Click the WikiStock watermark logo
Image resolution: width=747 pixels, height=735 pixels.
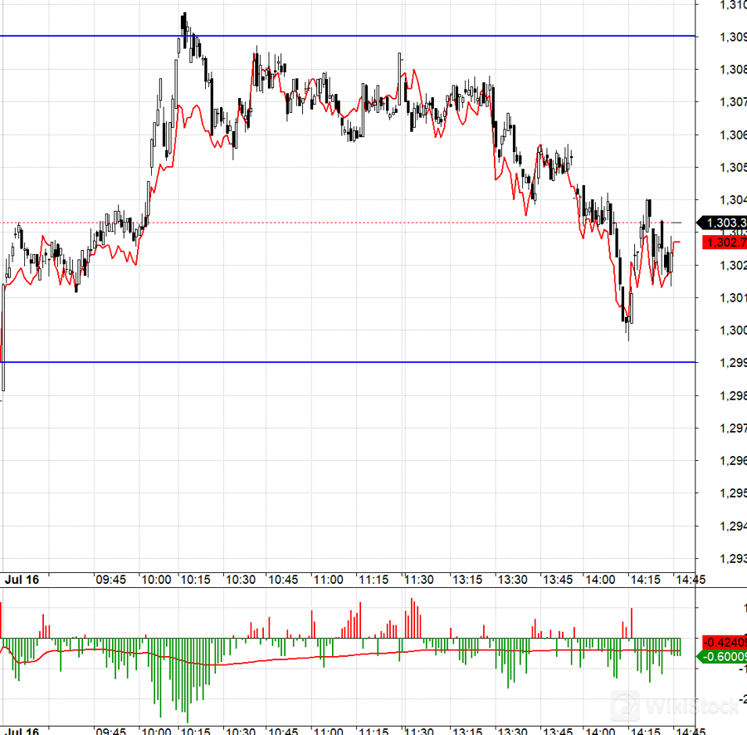(x=675, y=708)
